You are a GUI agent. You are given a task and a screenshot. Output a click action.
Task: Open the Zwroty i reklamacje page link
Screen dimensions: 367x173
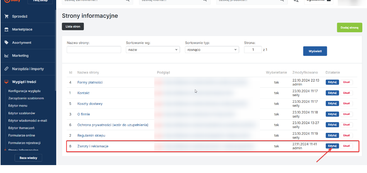click(x=93, y=146)
